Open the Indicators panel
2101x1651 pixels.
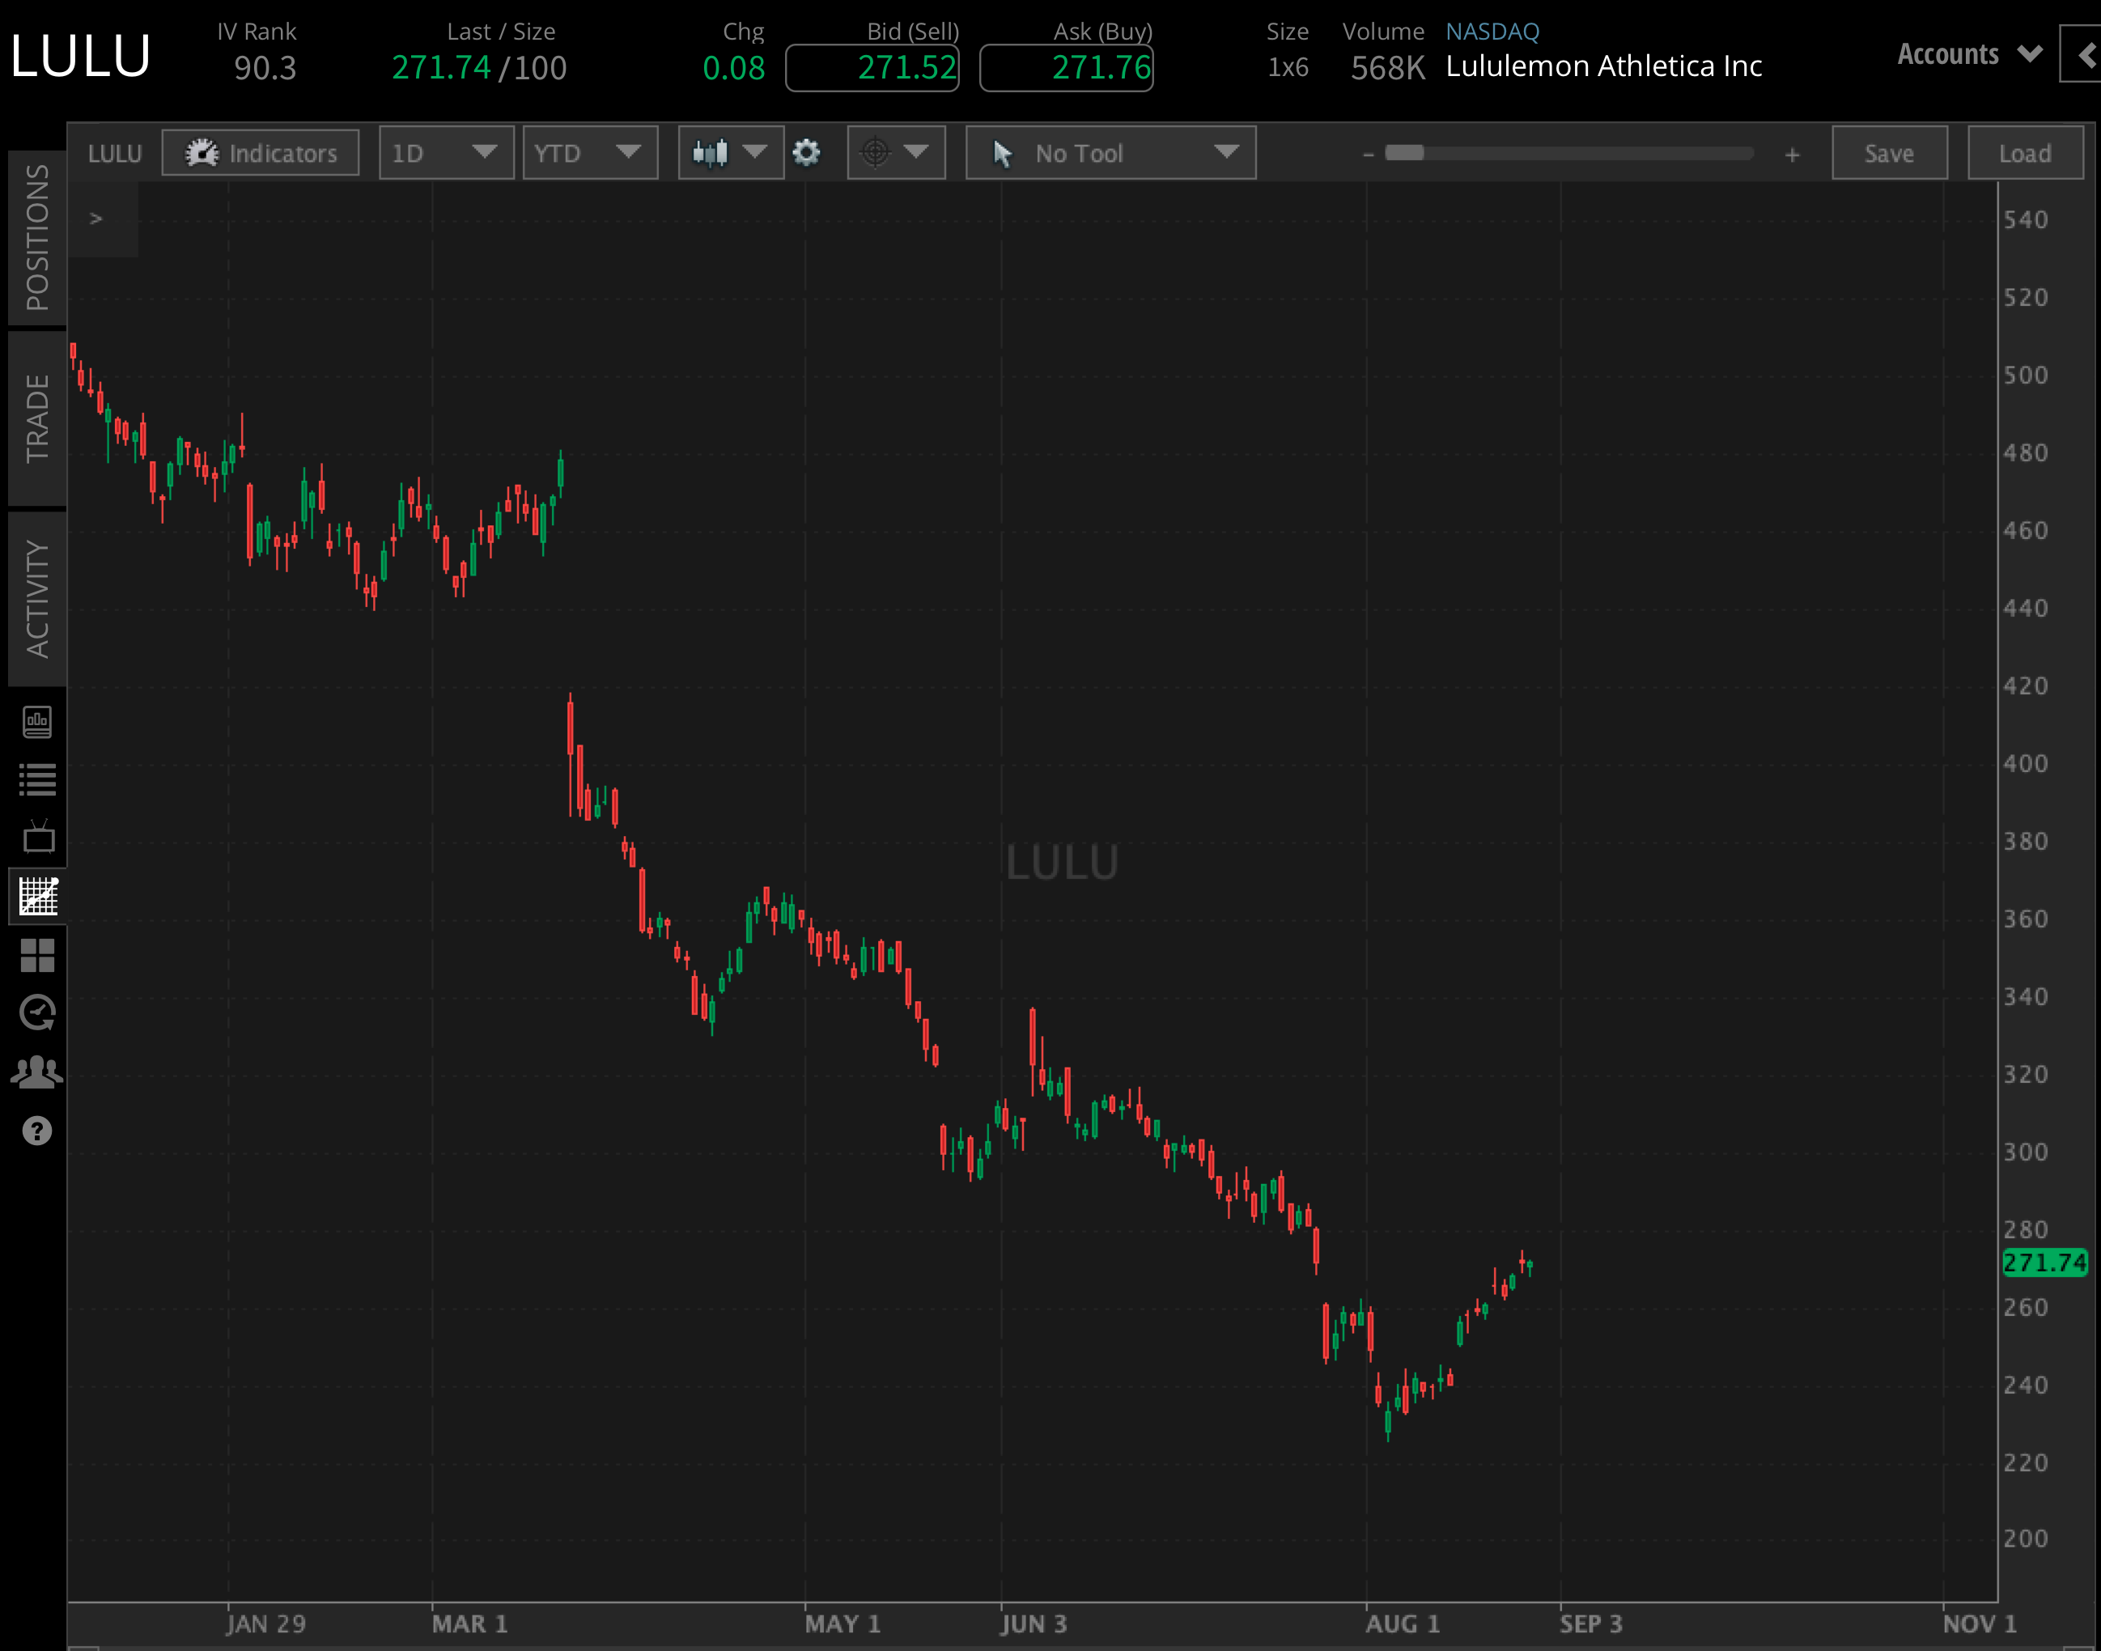(261, 152)
